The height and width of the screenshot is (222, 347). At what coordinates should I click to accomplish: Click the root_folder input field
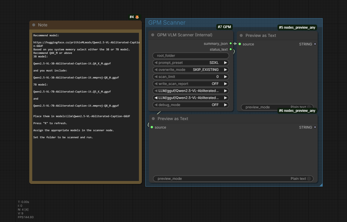tap(191, 56)
